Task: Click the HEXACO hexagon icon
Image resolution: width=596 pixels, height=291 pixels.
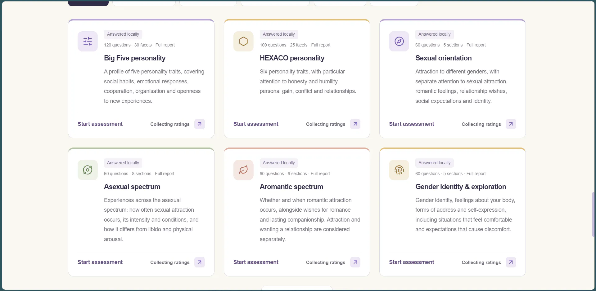Action: click(x=243, y=41)
